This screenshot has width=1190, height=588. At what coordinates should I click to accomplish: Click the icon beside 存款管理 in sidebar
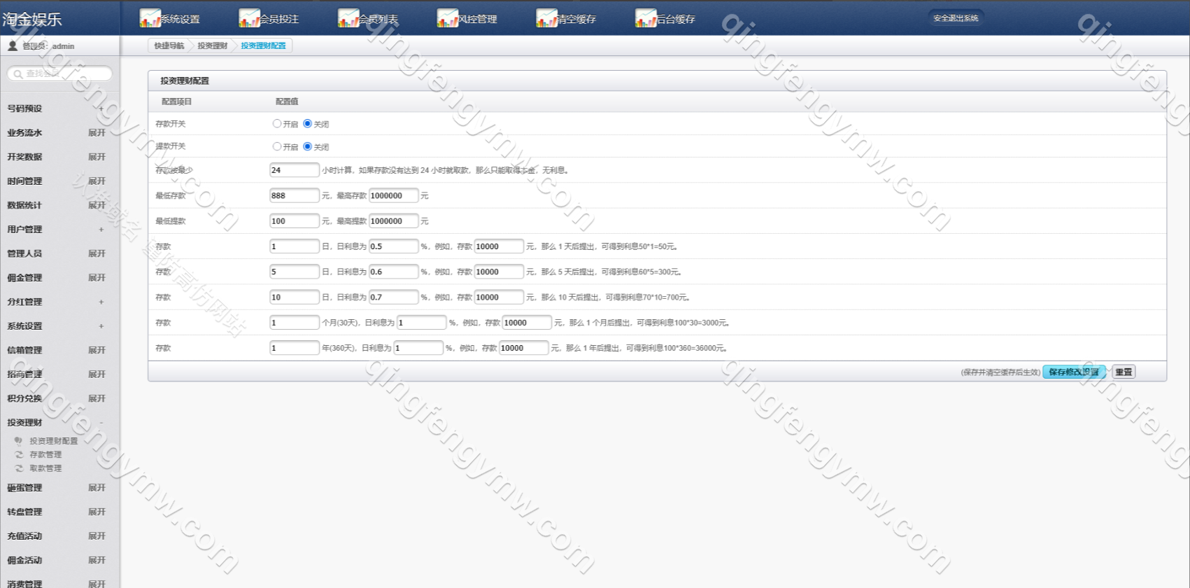(x=19, y=455)
